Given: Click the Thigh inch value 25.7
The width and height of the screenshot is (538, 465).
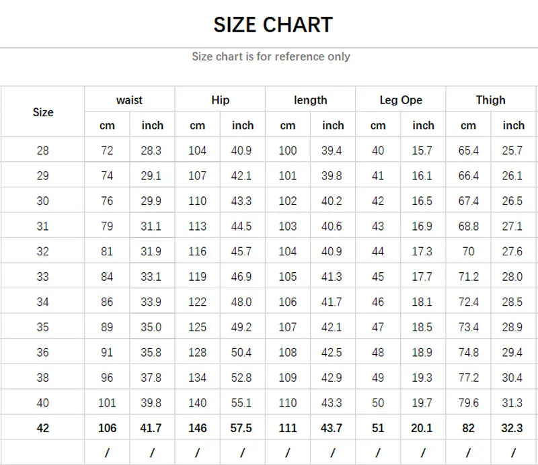Looking at the screenshot, I should 513,150.
